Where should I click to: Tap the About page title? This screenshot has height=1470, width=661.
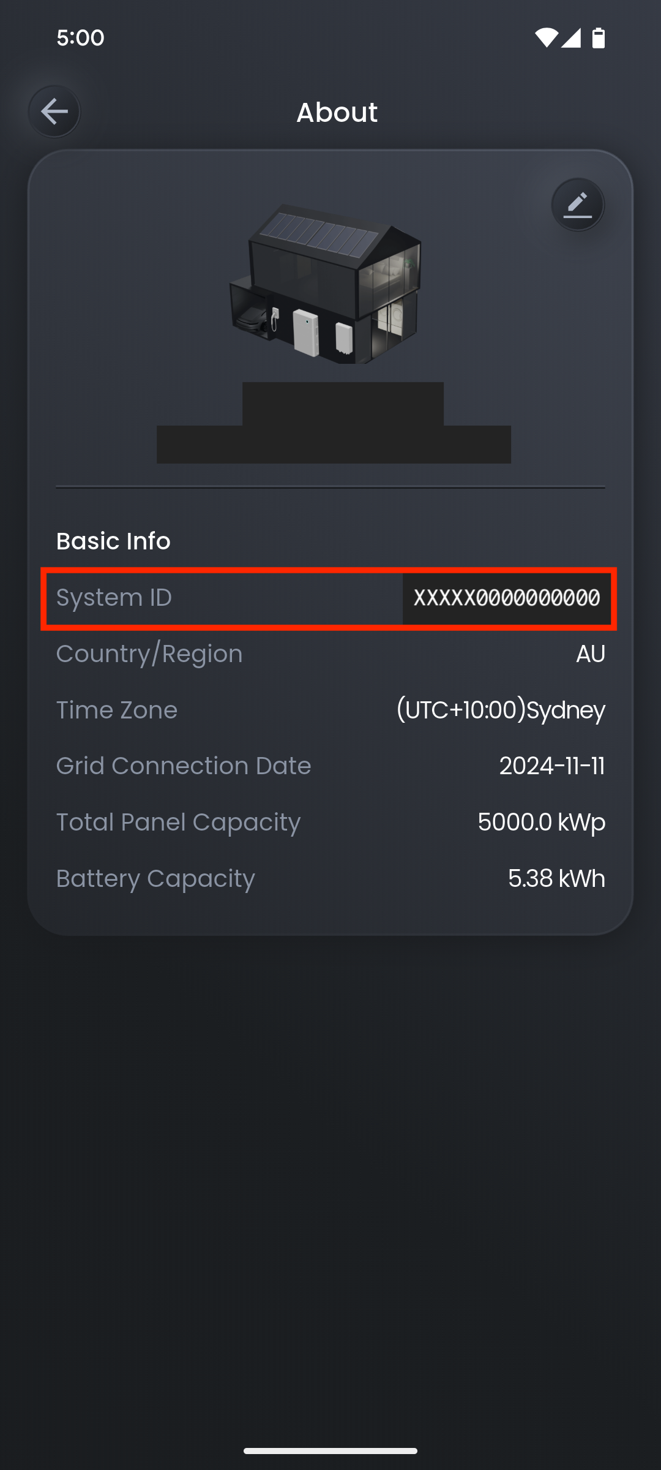337,112
